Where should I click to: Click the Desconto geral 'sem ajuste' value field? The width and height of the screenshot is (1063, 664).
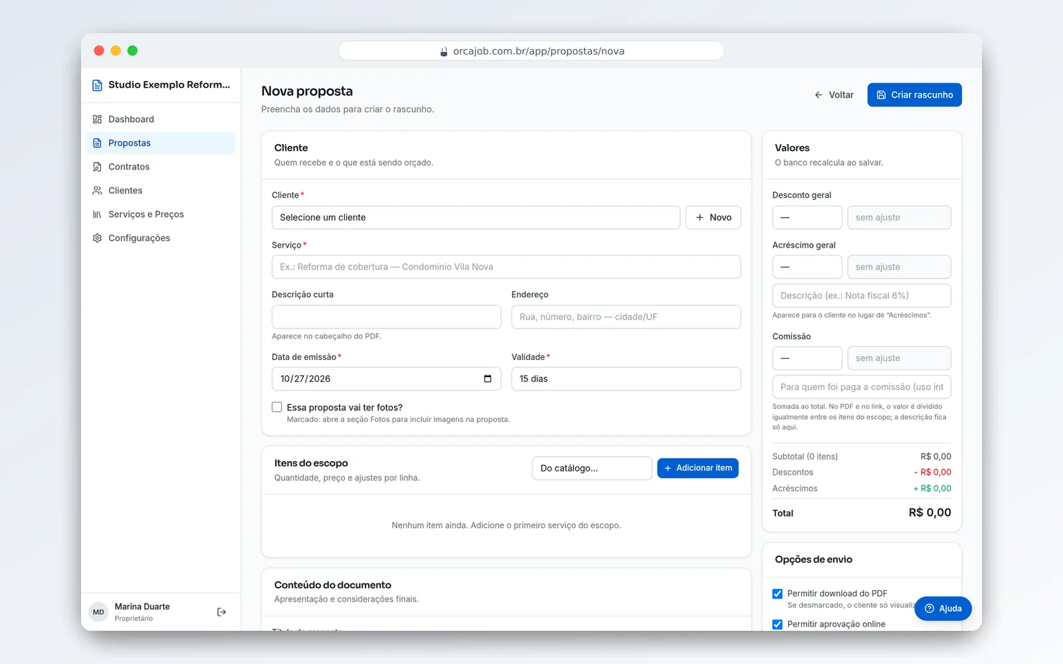coord(900,218)
